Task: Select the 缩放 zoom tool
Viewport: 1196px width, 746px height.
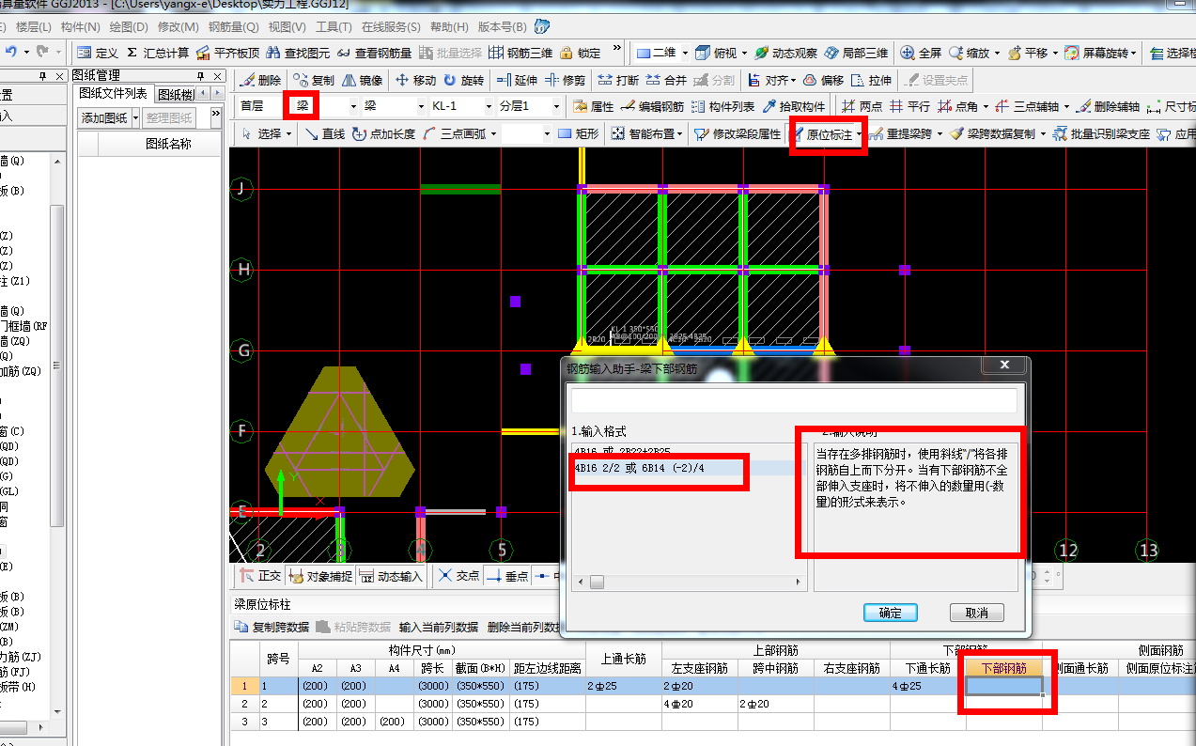Action: coord(969,53)
